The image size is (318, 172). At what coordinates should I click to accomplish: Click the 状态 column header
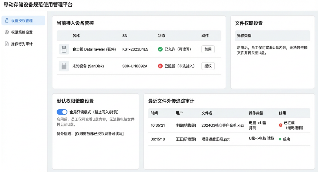161,36
